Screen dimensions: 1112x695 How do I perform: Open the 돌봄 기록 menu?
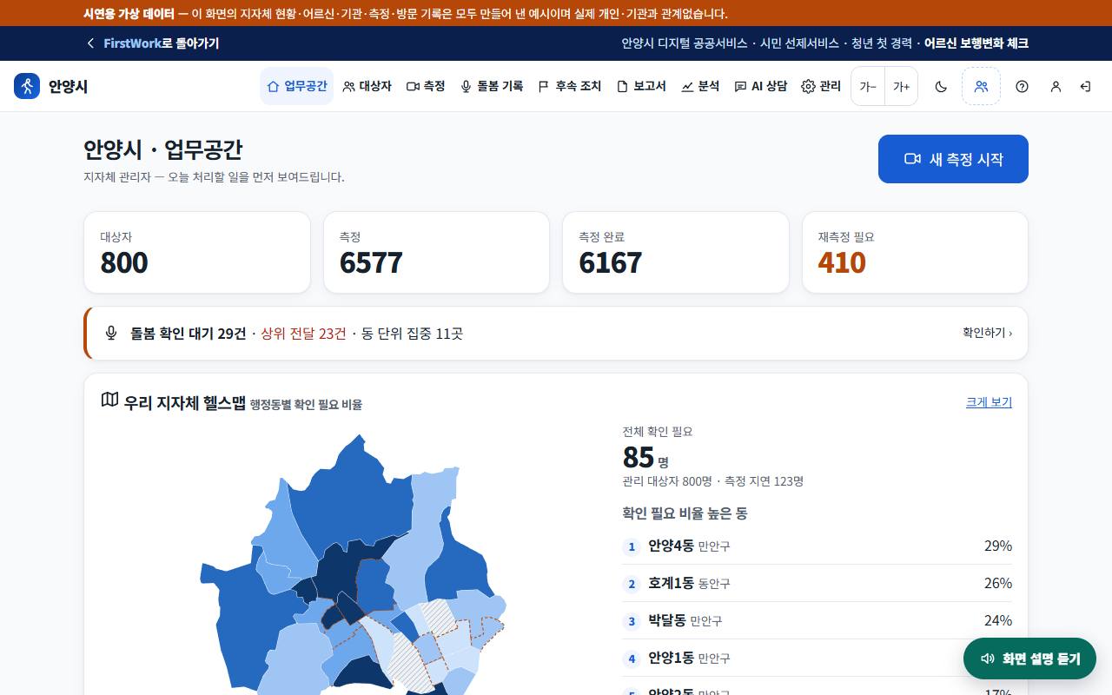pos(492,86)
